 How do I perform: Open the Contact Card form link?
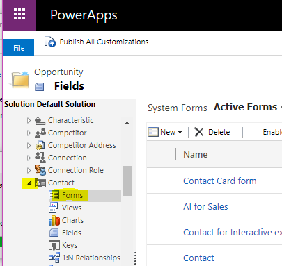220,181
